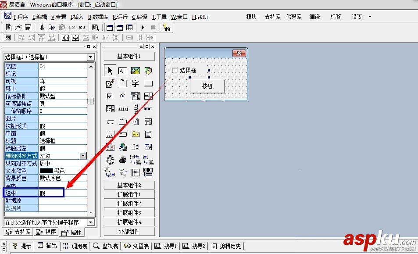Click the New file toolbar icon

click(8, 27)
